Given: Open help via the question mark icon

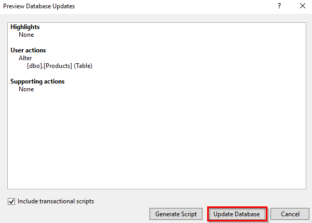Looking at the screenshot, I should pyautogui.click(x=279, y=6).
